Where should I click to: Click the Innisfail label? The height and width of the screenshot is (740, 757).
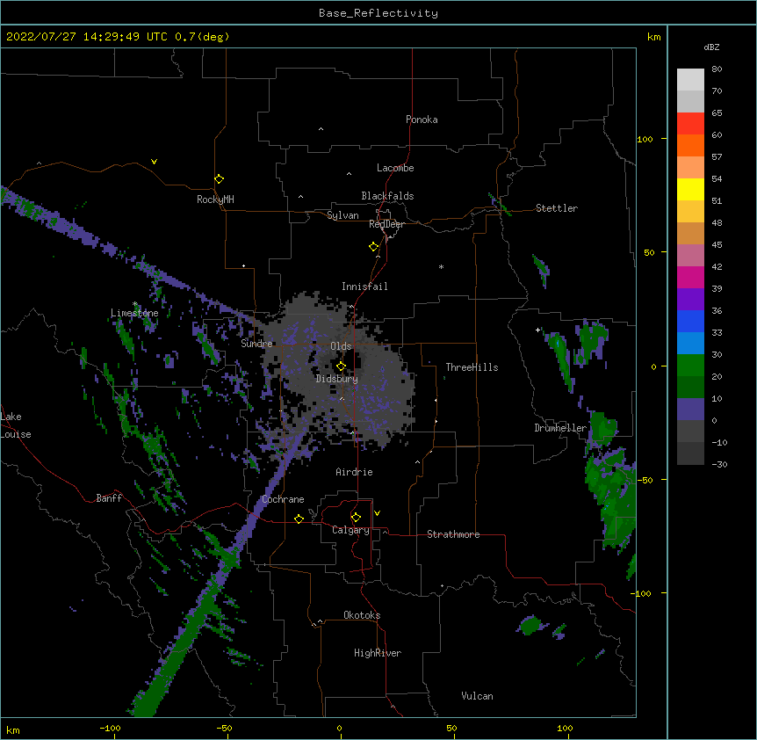[x=364, y=287]
